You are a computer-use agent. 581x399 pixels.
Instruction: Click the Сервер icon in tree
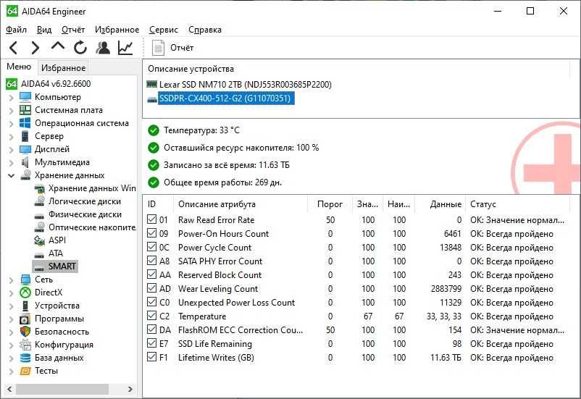pos(25,136)
